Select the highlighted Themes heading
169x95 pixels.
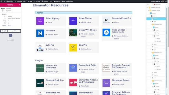[84, 13]
